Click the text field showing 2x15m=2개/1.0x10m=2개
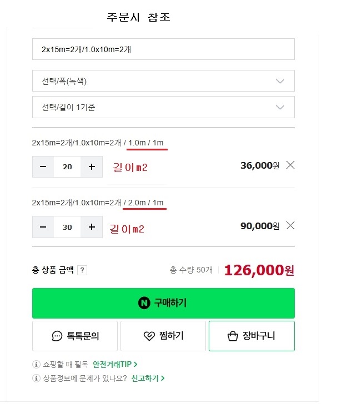This screenshot has height=409, width=337. [163, 49]
